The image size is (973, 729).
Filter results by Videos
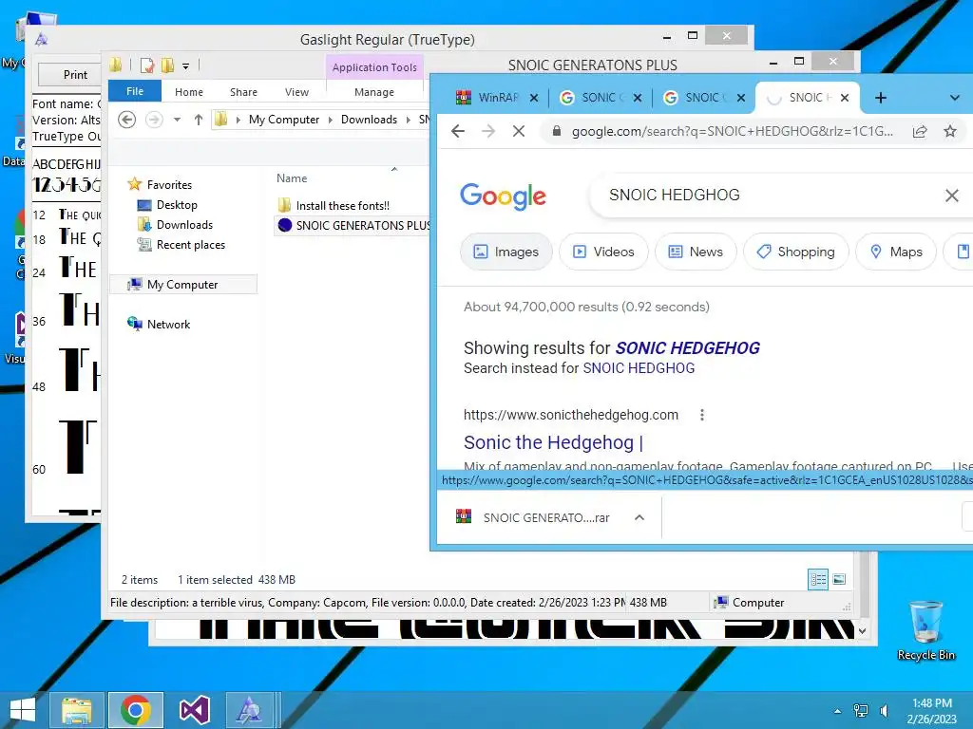603,252
